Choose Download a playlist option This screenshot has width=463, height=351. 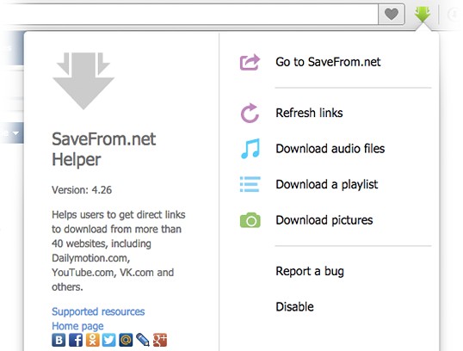(326, 184)
